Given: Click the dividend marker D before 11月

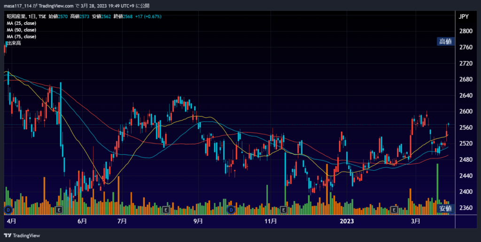Looking at the screenshot, I should (x=231, y=210).
